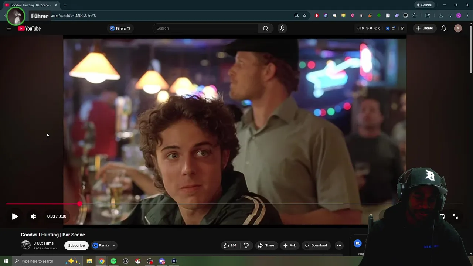Viewport: 473px width, 266px height.
Task: Mute the video with the speaker icon
Action: tap(34, 216)
